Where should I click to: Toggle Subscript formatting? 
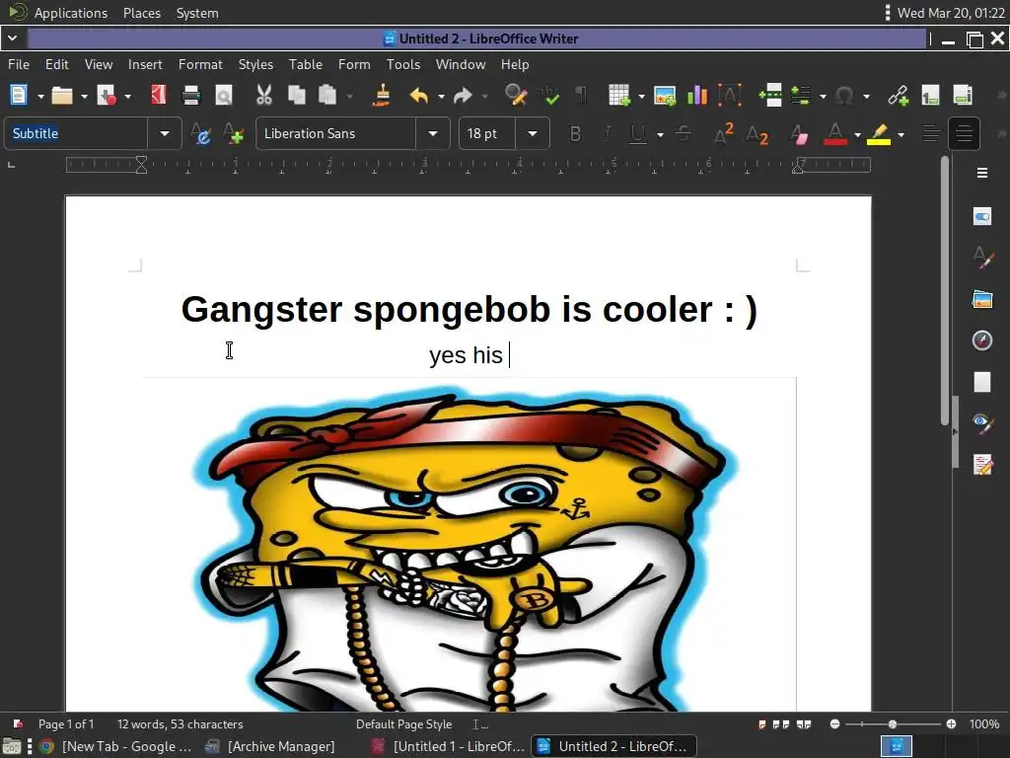point(757,134)
